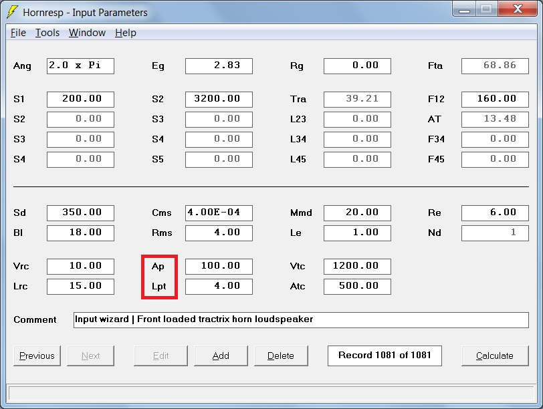
Task: Click the greyed Next button
Action: tap(91, 356)
